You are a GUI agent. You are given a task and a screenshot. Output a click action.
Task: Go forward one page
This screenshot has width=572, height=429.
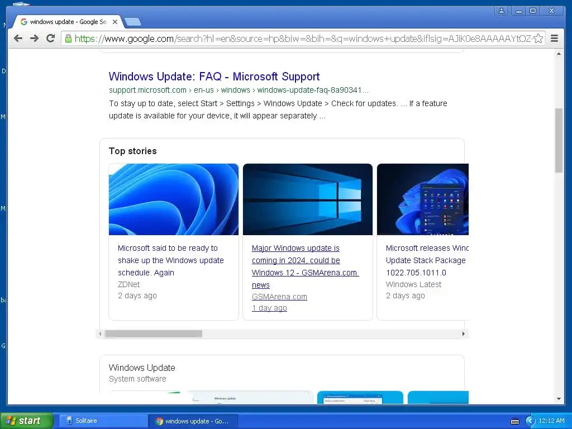(x=34, y=39)
